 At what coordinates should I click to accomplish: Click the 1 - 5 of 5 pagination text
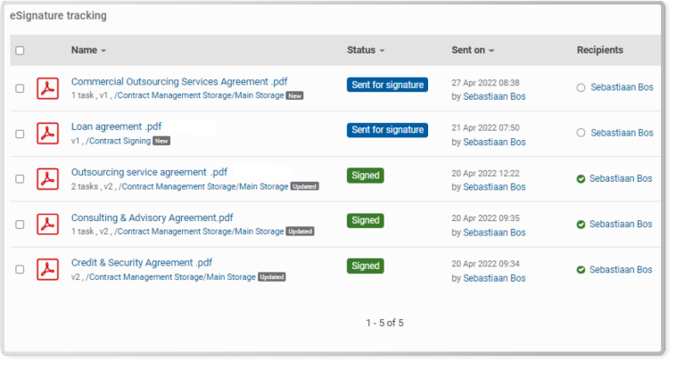coord(384,323)
